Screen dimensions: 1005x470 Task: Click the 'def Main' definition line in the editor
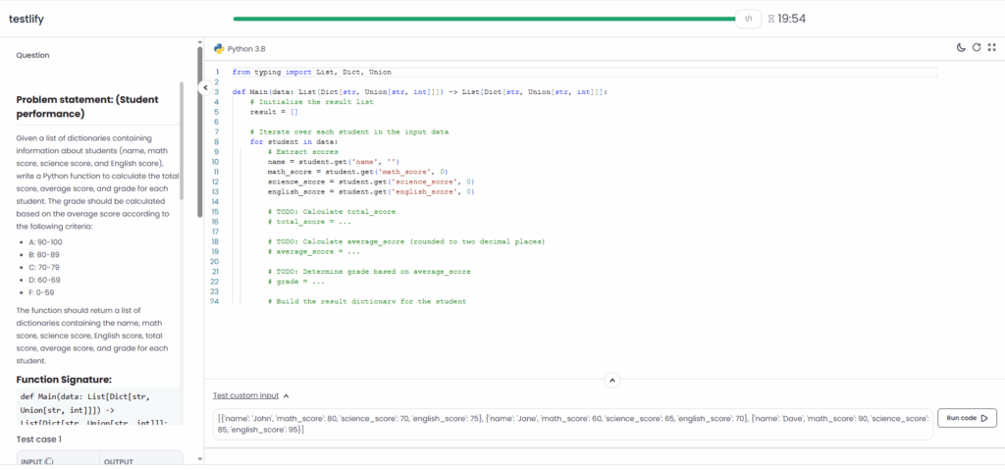(x=420, y=91)
